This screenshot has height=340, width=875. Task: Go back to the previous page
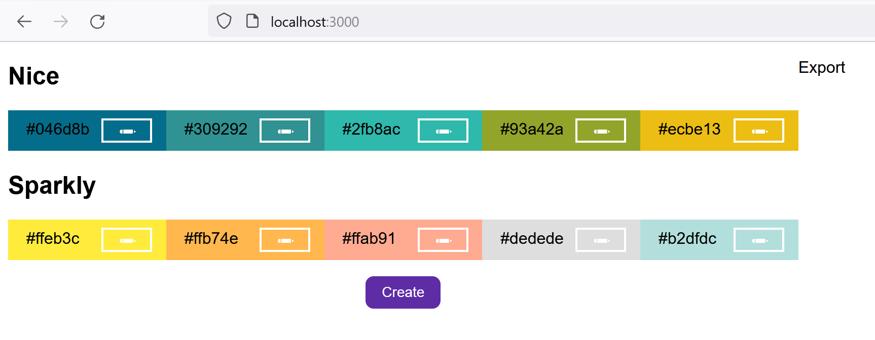click(x=24, y=21)
